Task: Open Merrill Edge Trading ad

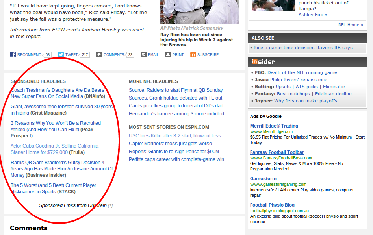Action: (274, 126)
